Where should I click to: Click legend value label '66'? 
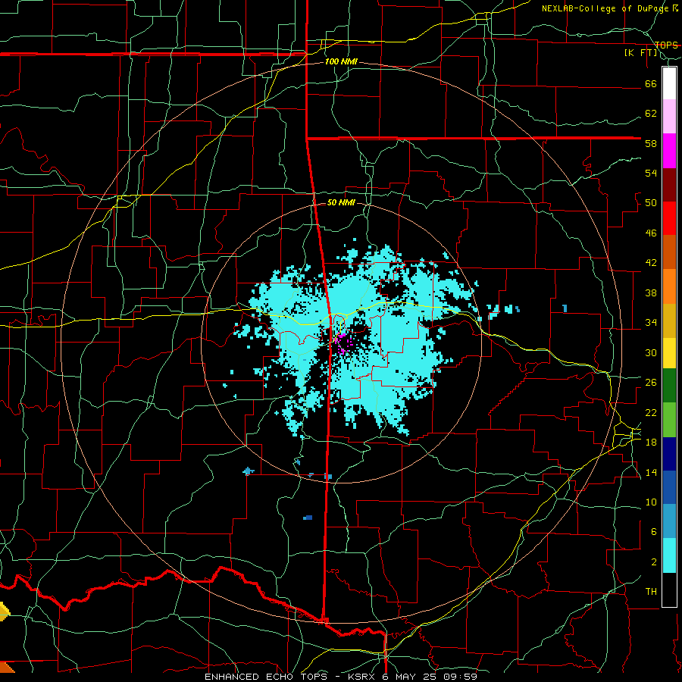point(651,84)
